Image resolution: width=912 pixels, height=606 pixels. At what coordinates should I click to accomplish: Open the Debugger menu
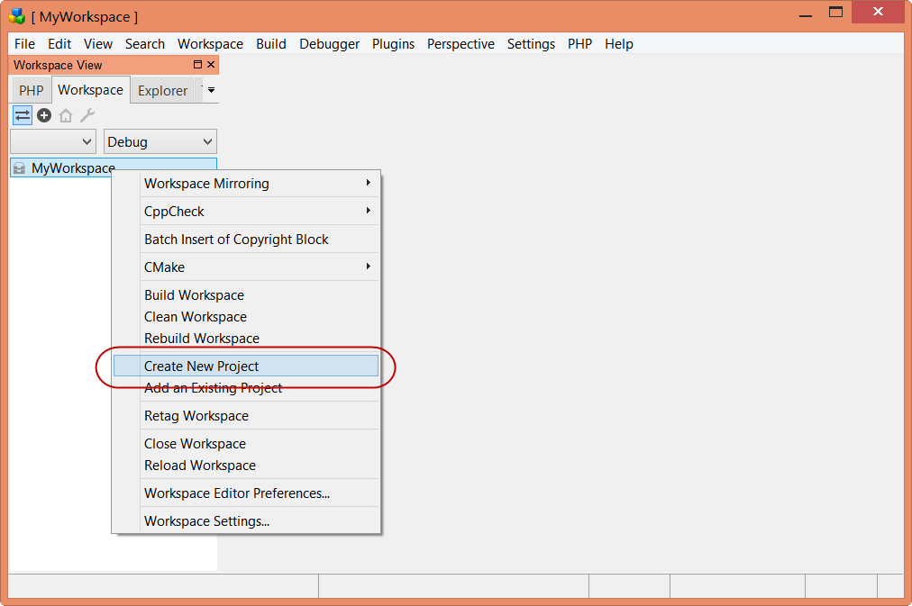pos(329,44)
